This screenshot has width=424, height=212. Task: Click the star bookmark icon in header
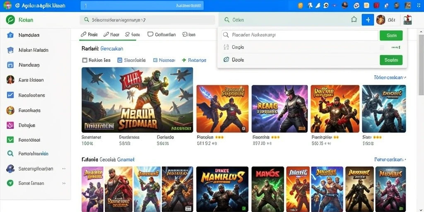coord(354,19)
